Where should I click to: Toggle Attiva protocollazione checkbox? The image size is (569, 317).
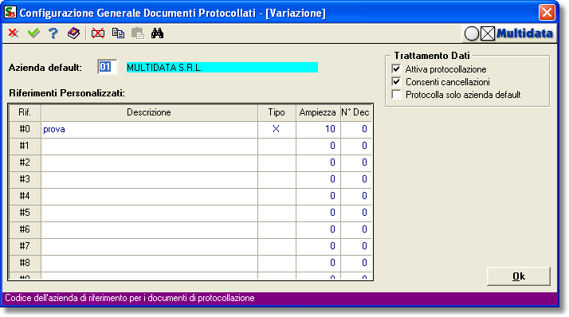point(396,69)
